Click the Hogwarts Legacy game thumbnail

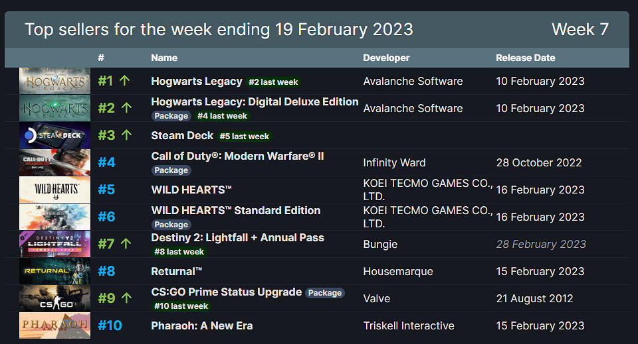(54, 81)
